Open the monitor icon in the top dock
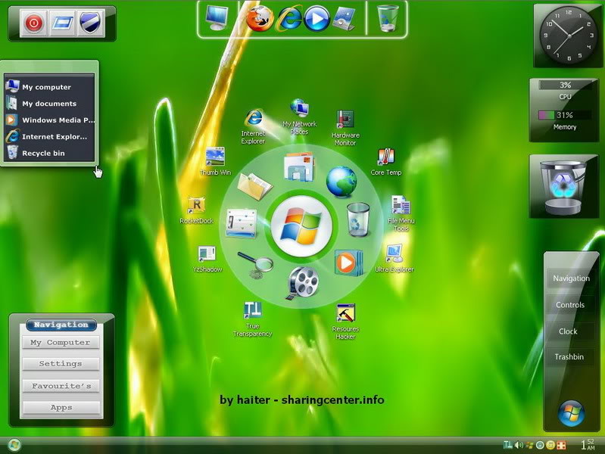The height and width of the screenshot is (454, 605). coord(217,17)
